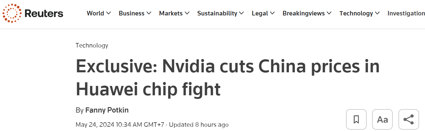
Task: Click the Technology section link above the headline
Action: (92, 45)
